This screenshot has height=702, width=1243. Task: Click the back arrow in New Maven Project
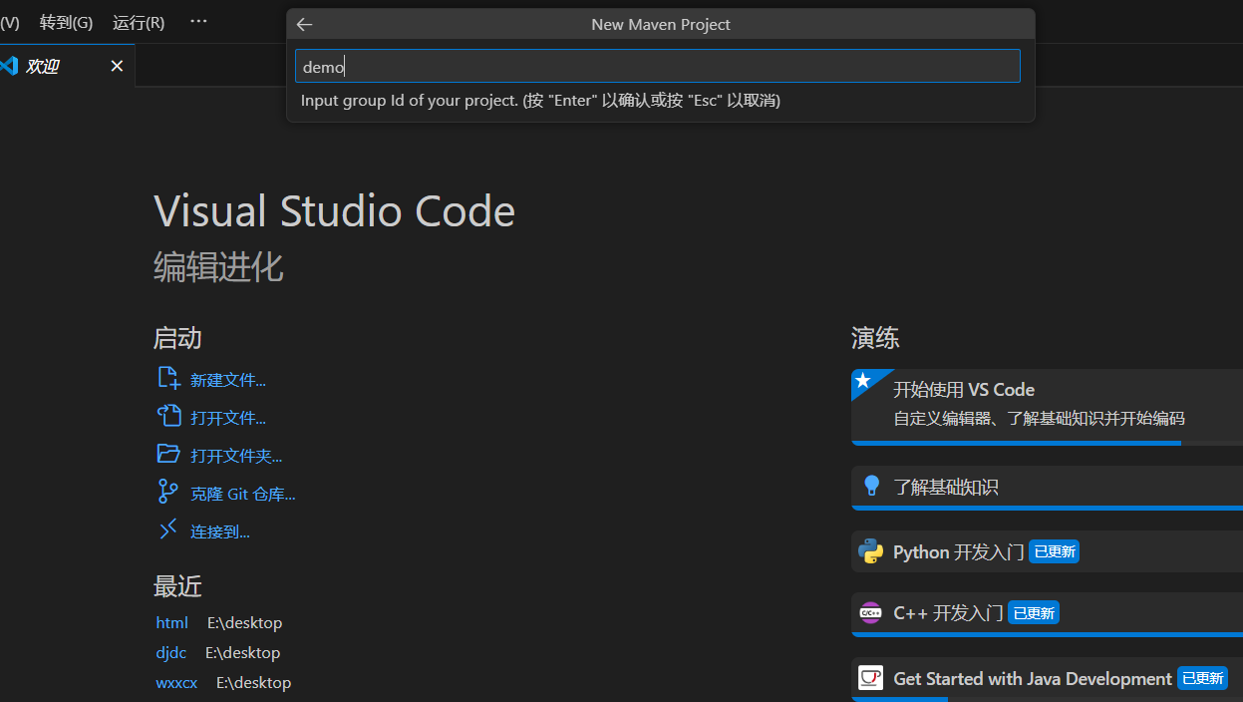point(305,25)
